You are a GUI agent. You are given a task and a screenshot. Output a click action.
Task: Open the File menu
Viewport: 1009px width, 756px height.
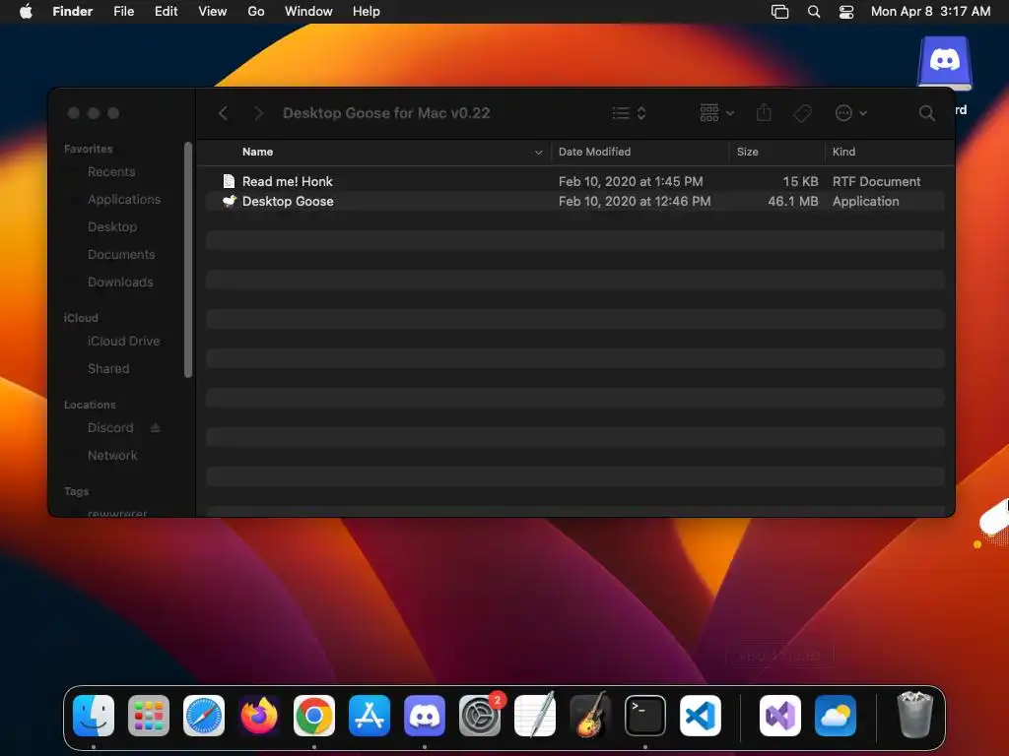(x=123, y=11)
